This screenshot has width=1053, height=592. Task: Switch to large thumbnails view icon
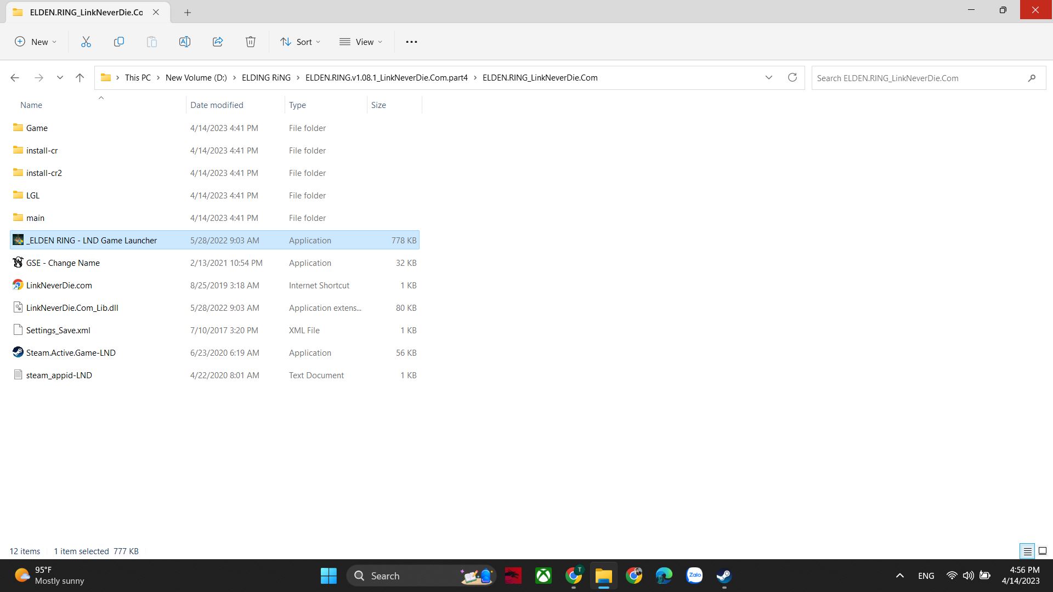1043,551
